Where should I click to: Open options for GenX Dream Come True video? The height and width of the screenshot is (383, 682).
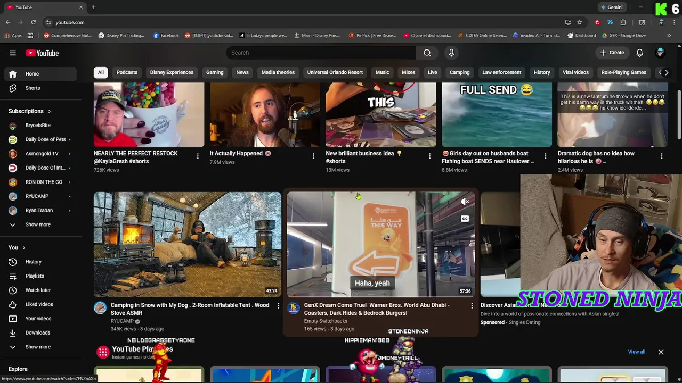(472, 305)
